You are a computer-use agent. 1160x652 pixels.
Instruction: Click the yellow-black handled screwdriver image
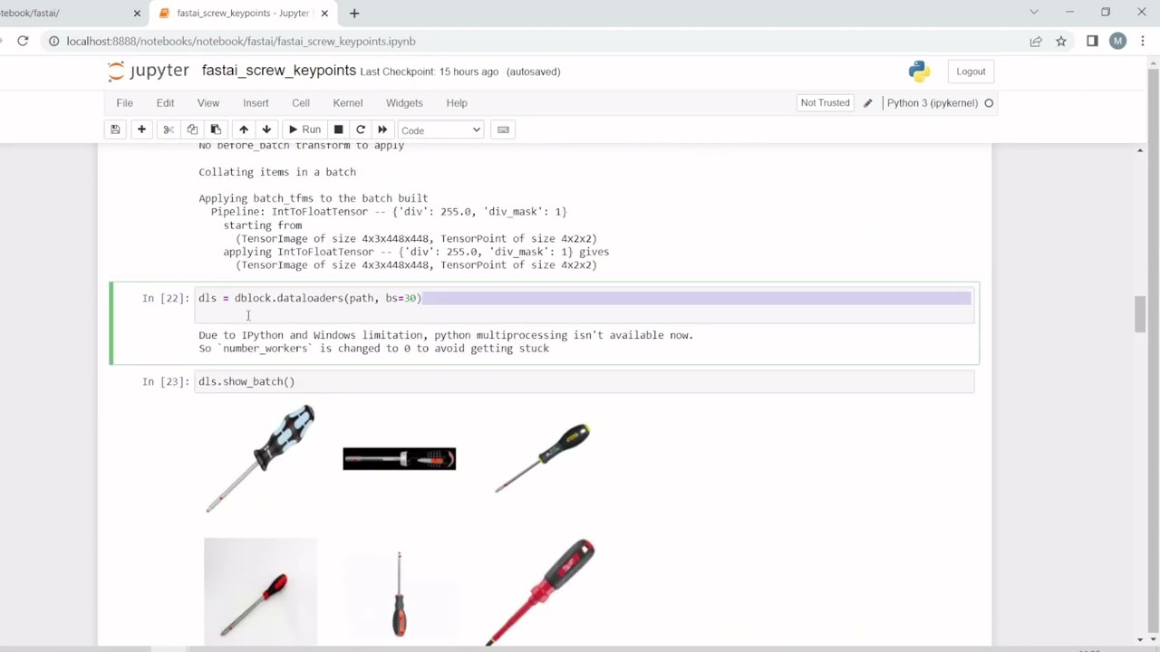coord(542,458)
